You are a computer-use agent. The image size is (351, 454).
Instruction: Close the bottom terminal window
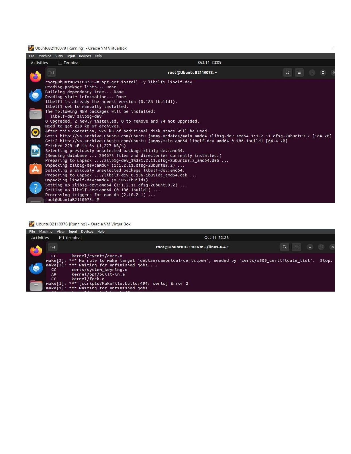[332, 247]
